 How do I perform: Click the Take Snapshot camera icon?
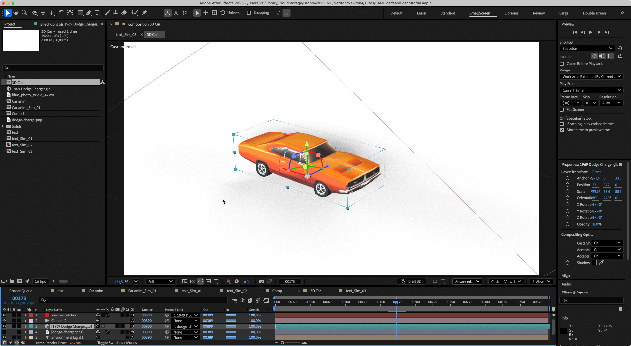pos(261,281)
